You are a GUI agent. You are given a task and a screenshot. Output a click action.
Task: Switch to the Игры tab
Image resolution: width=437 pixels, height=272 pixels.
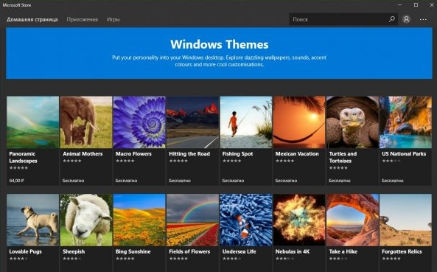tap(113, 19)
